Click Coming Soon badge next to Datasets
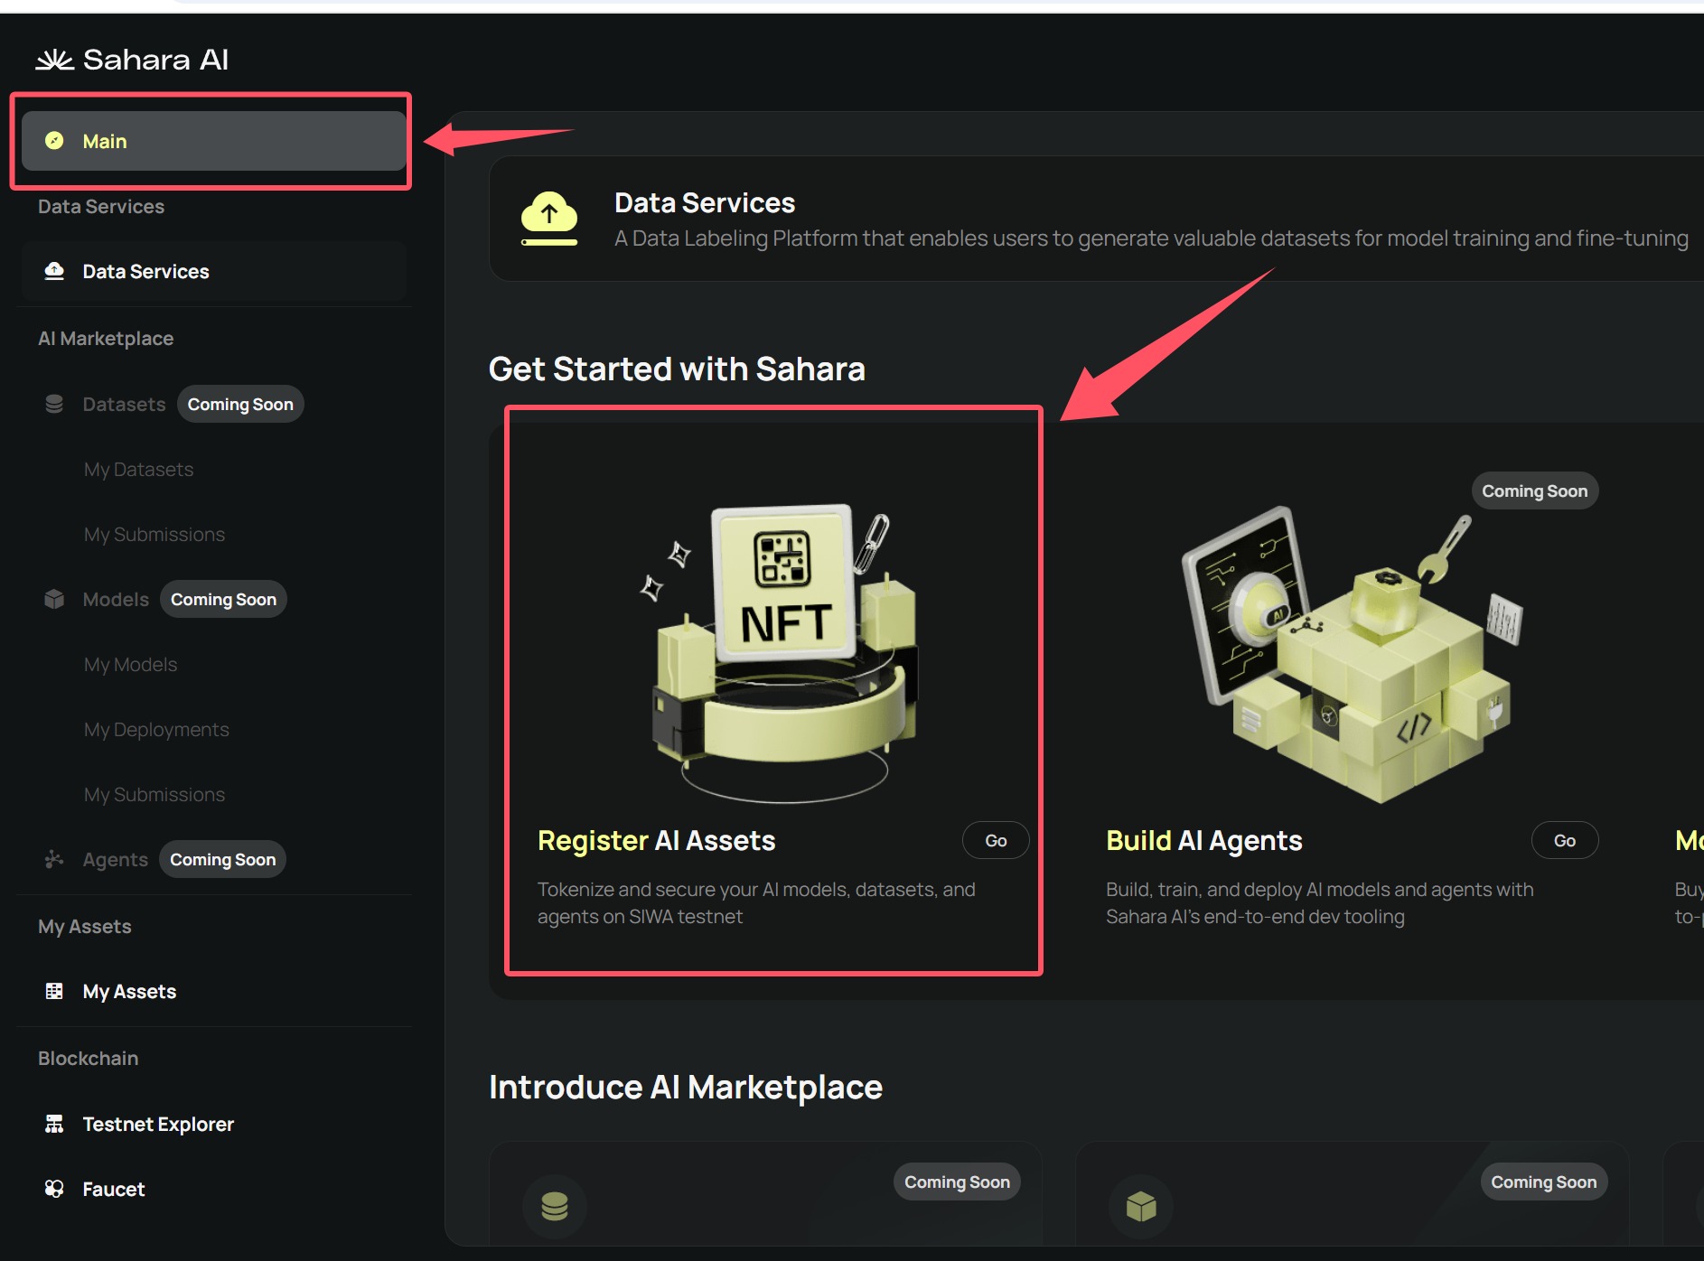Screen dimensions: 1704x1261 (x=240, y=404)
